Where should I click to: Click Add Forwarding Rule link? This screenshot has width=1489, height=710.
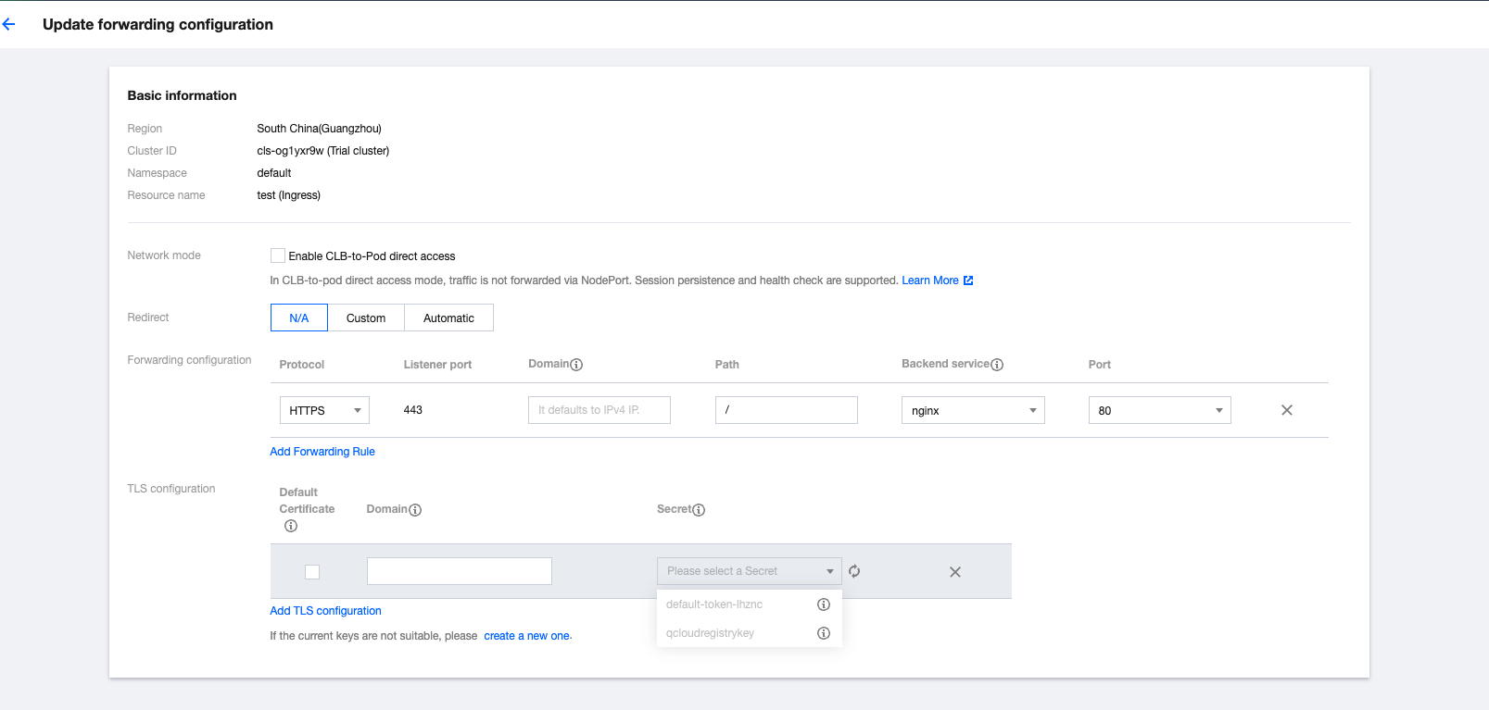322,452
